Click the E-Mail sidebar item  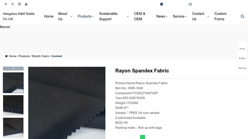point(242,56)
